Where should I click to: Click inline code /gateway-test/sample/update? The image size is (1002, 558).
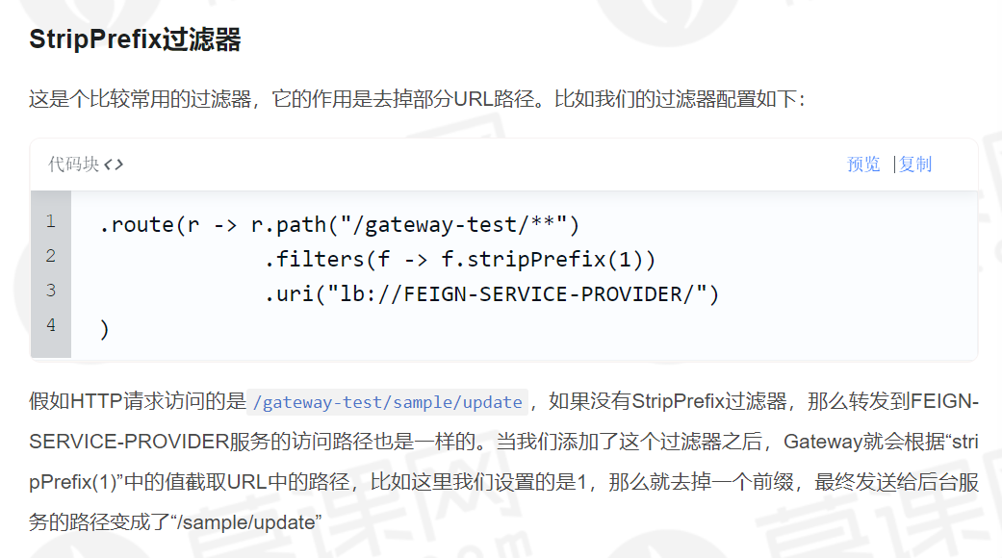390,402
